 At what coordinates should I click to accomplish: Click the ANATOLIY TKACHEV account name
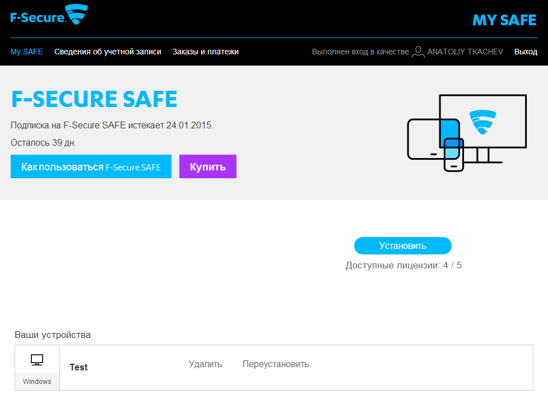(x=465, y=52)
